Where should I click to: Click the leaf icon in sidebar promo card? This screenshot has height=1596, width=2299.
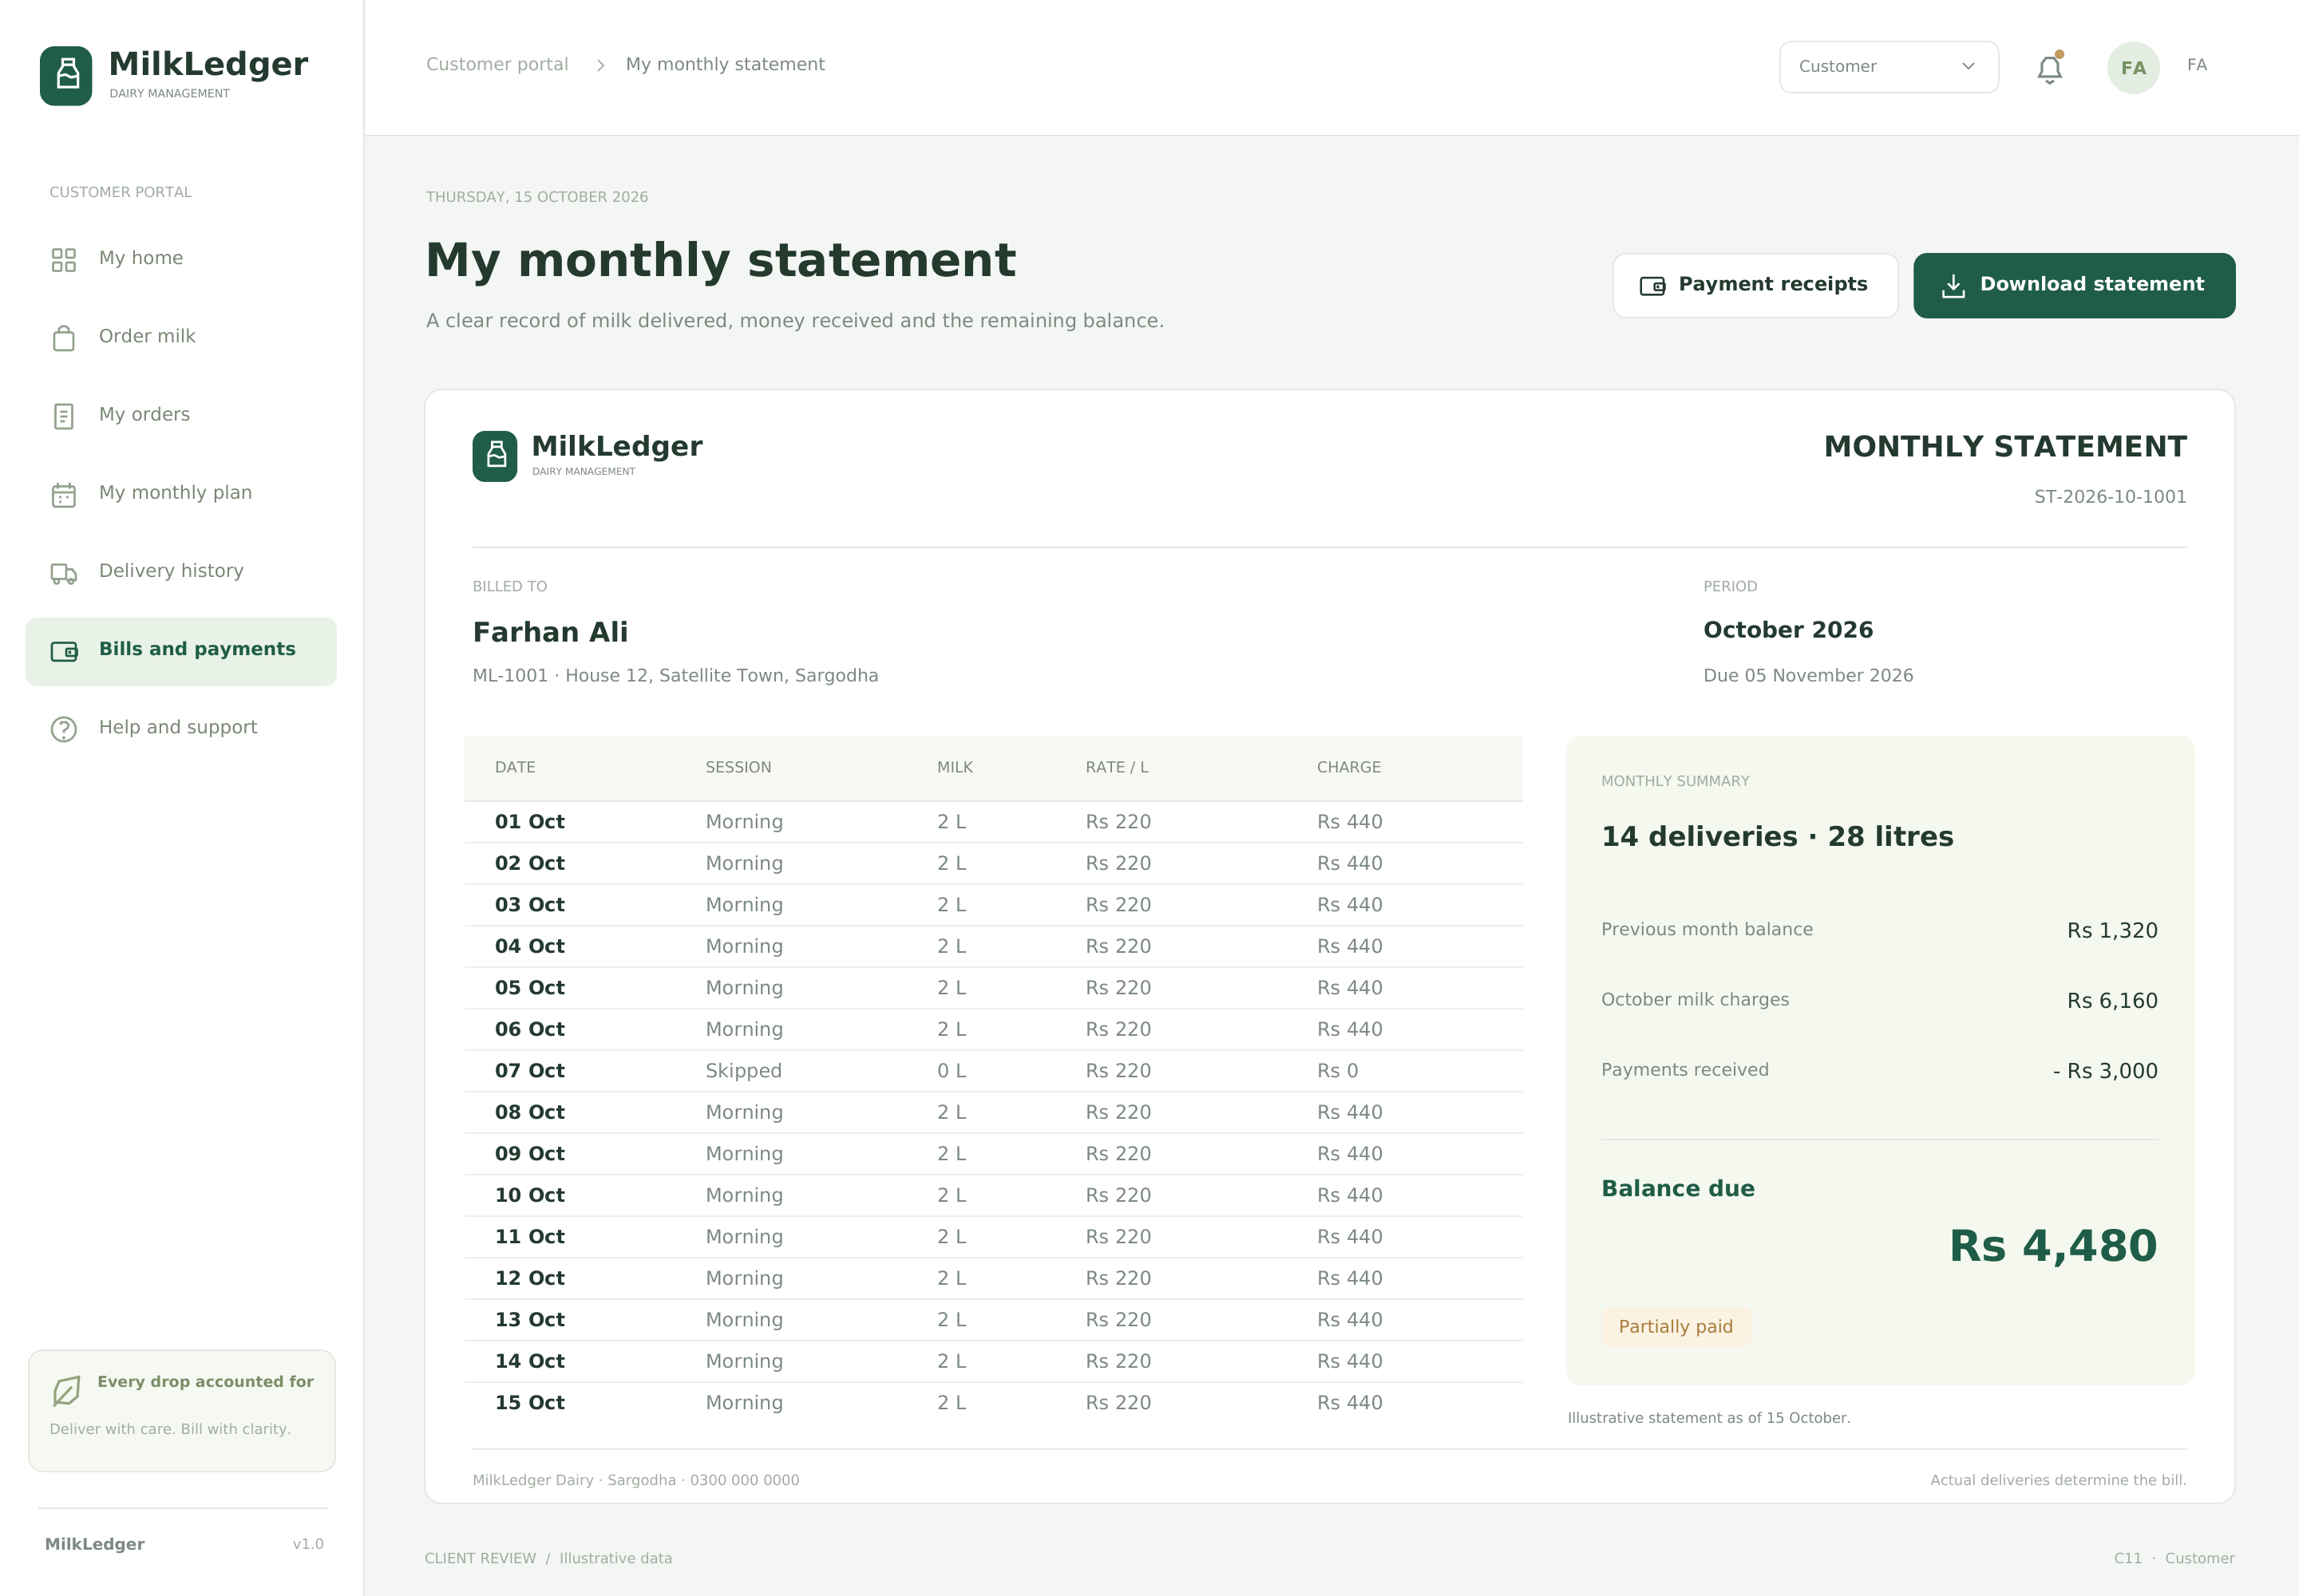click(66, 1390)
